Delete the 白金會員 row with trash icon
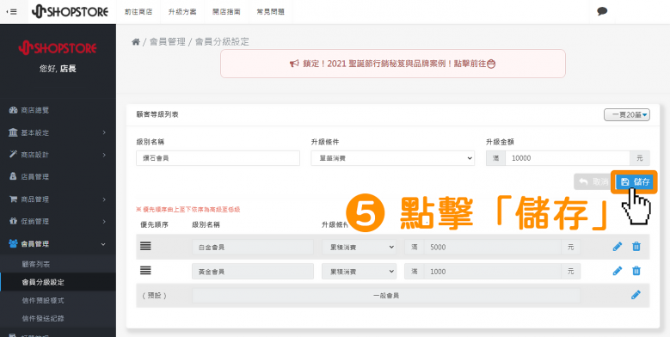Screen dimensions: 670x337 pyautogui.click(x=636, y=247)
